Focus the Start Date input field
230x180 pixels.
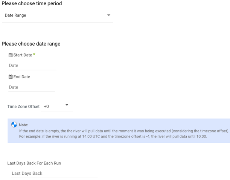tap(32, 66)
